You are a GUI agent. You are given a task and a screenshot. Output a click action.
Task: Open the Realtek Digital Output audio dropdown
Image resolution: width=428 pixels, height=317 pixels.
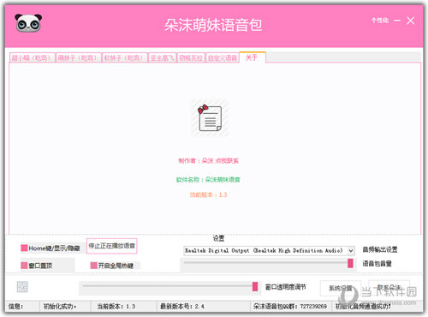(x=269, y=251)
